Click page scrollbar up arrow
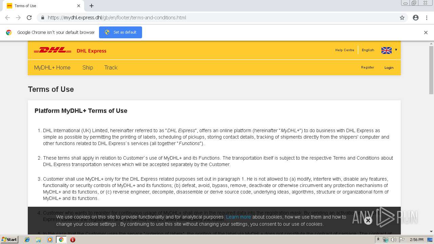Screen dimensions: 434x244 click(431, 43)
